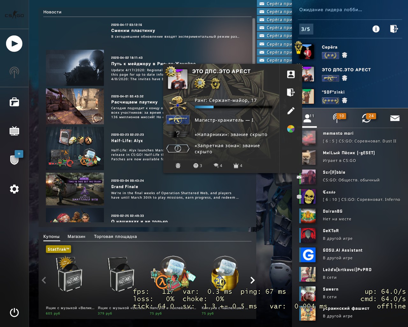The image size is (408, 327).
Task: Click the StatTrak™ badge in the store
Action: 59,249
